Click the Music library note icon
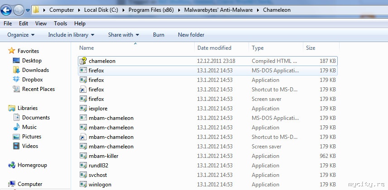The height and width of the screenshot is (190, 388). (x=16, y=127)
